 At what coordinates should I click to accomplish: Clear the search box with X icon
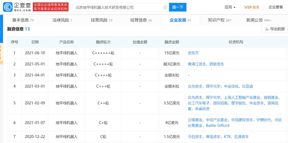165,7
